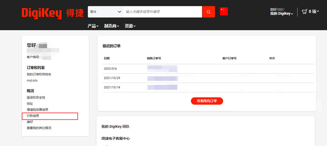Click the DigiKey 得捷 logo

pos(52,13)
